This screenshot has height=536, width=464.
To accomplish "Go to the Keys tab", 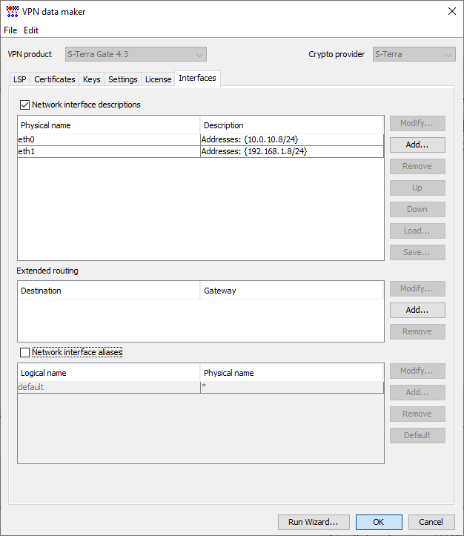I will point(92,79).
